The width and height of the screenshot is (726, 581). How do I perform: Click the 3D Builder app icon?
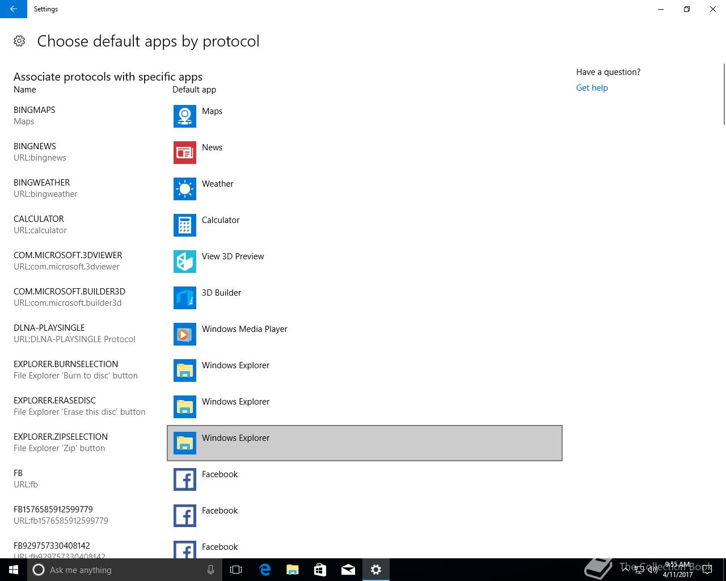(x=185, y=298)
